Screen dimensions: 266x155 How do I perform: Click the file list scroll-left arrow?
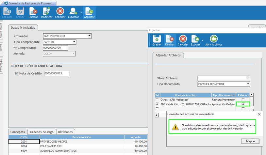[x=157, y=115]
